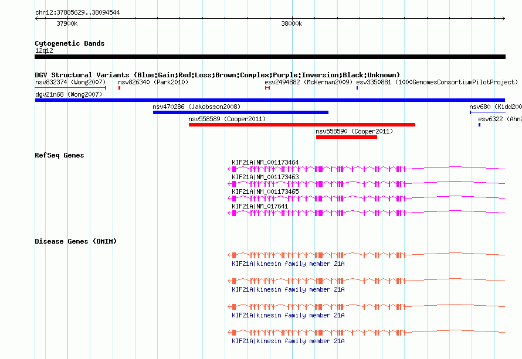This screenshot has height=359, width=522.
Task: Click the small blue esv3350881 marker
Action: click(357, 88)
